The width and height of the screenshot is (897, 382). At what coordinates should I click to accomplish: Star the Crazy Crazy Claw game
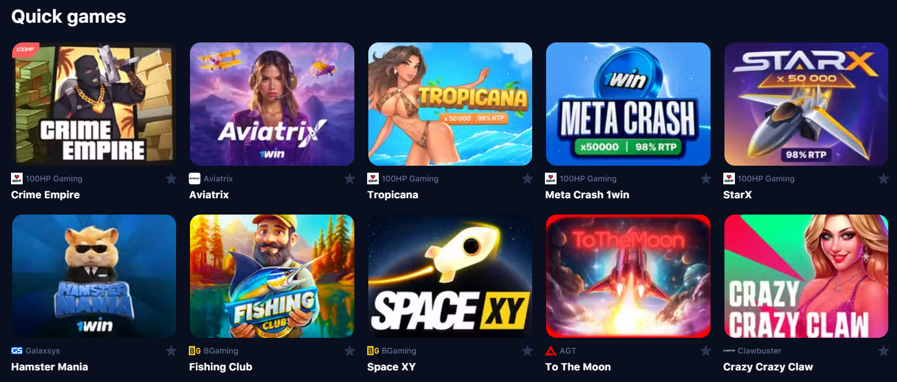884,351
